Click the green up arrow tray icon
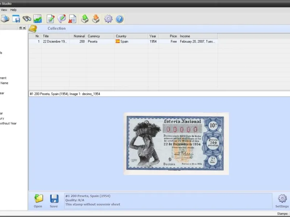290x217 pixels. 85,19
